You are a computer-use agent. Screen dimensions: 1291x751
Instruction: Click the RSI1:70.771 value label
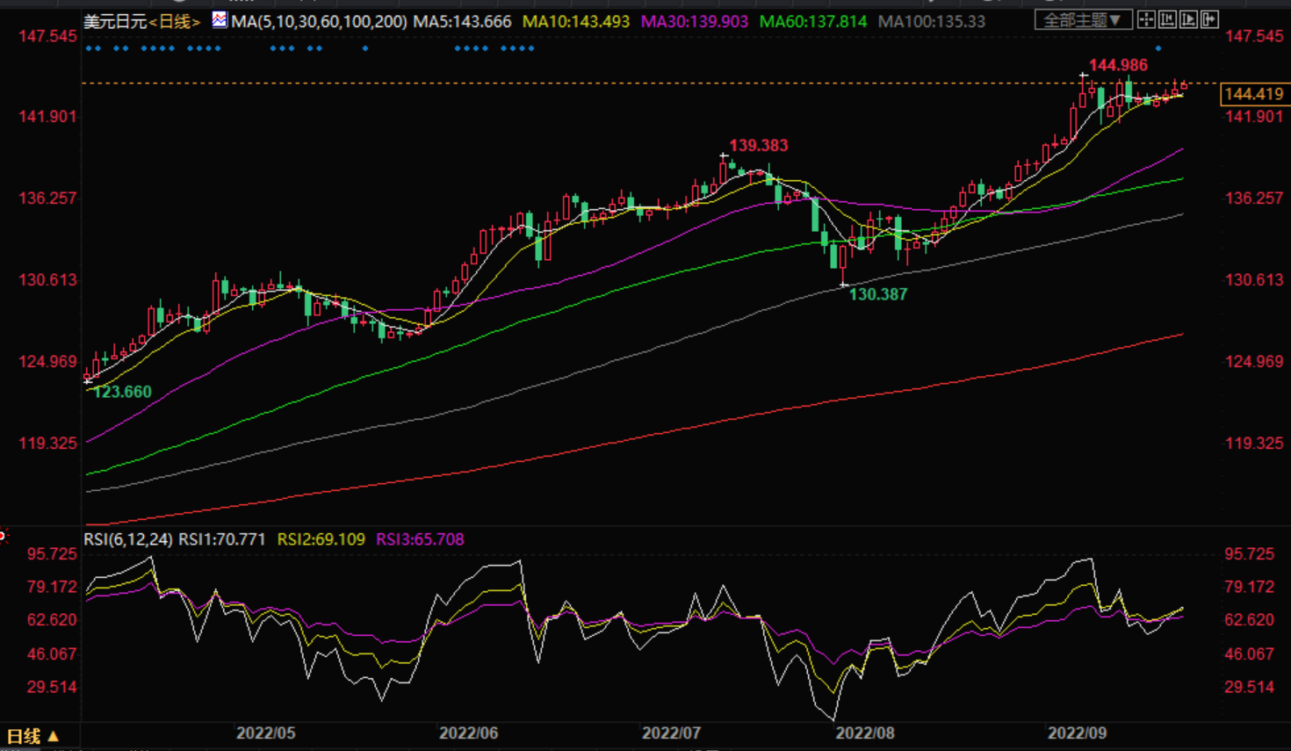click(222, 539)
